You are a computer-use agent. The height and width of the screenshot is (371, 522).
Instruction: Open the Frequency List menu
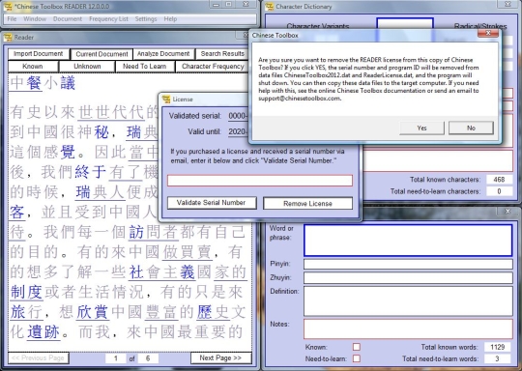[108, 19]
